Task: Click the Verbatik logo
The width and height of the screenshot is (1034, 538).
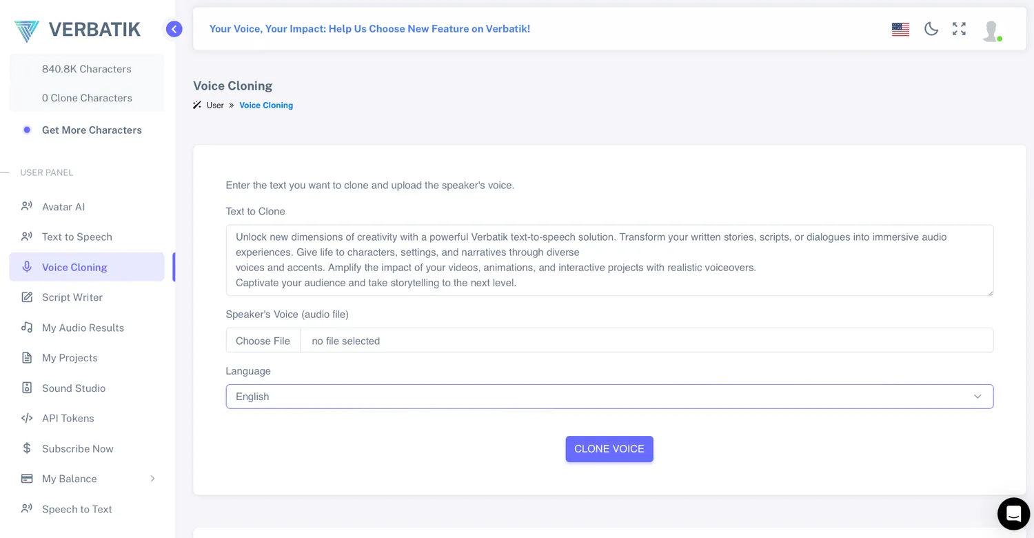Action: click(x=77, y=30)
